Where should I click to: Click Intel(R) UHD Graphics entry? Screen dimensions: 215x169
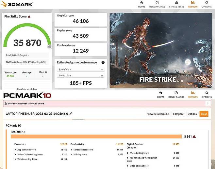pyautogui.click(x=26, y=55)
